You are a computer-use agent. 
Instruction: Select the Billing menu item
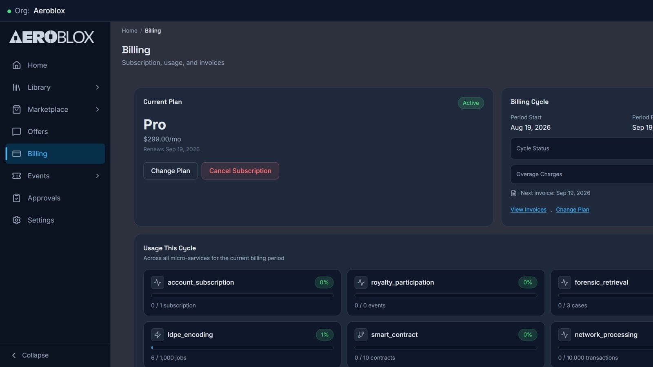pyautogui.click(x=55, y=154)
